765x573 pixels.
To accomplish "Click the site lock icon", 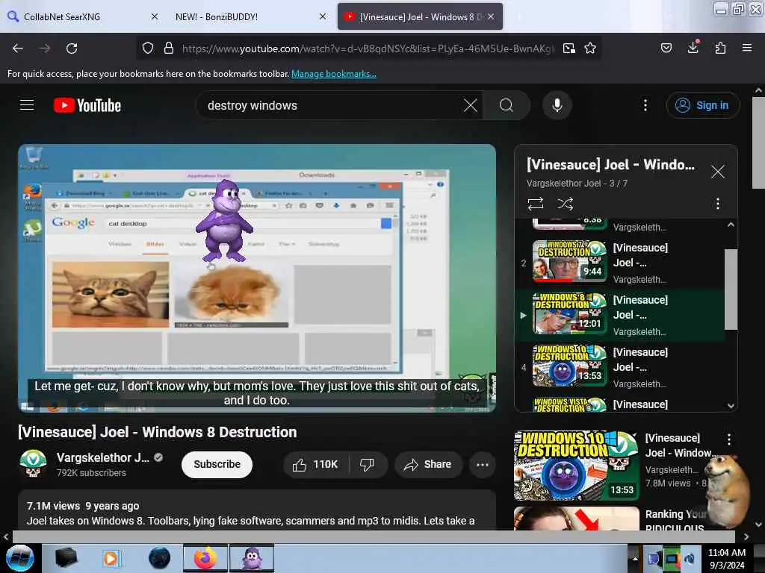I will [169, 48].
